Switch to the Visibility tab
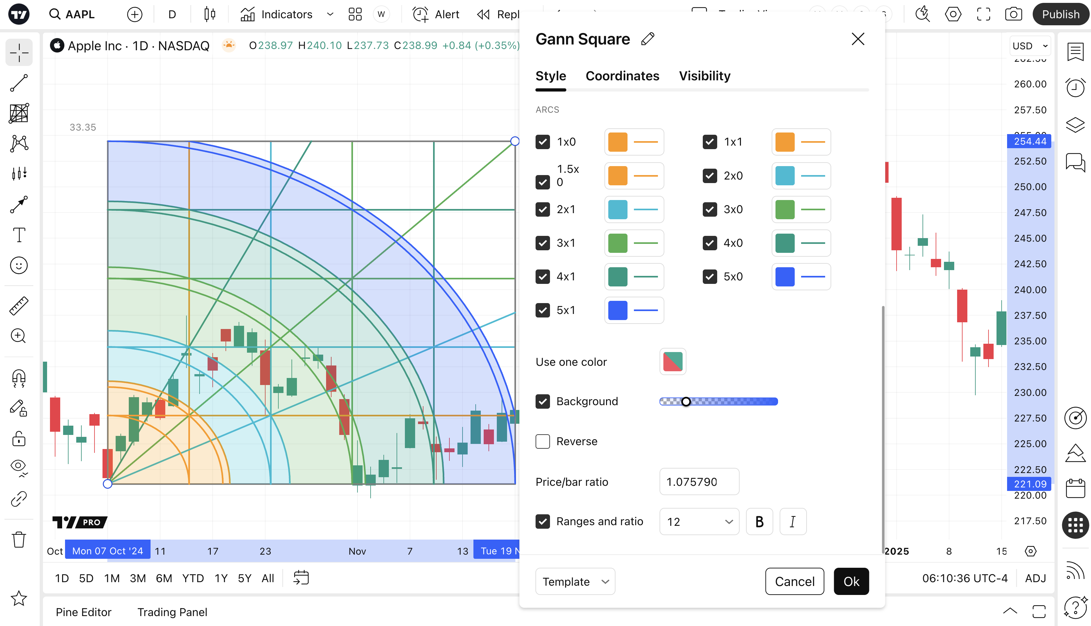 pyautogui.click(x=704, y=76)
